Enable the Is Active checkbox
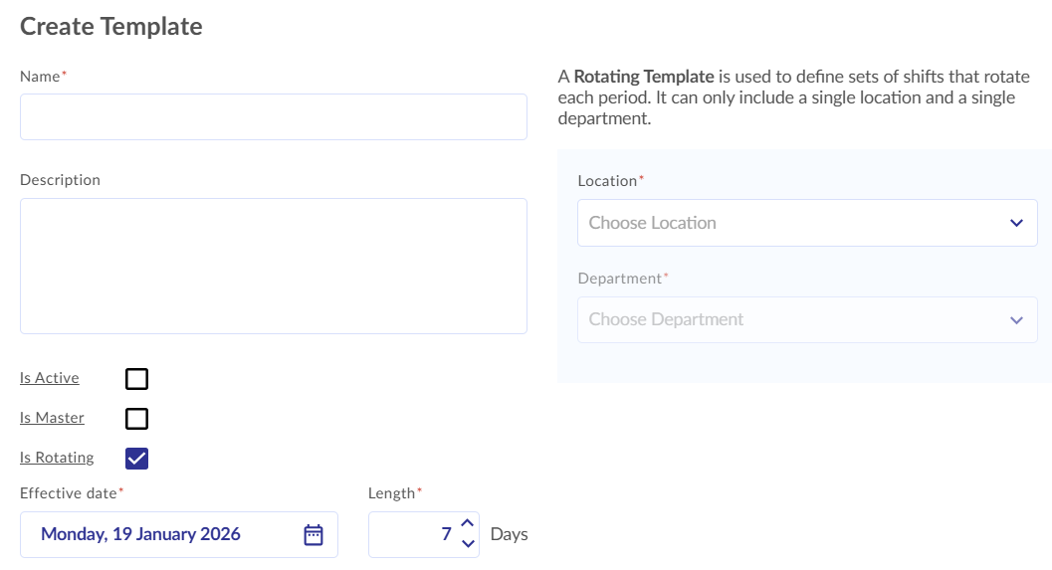Screen dimensions: 1052x570 136,379
